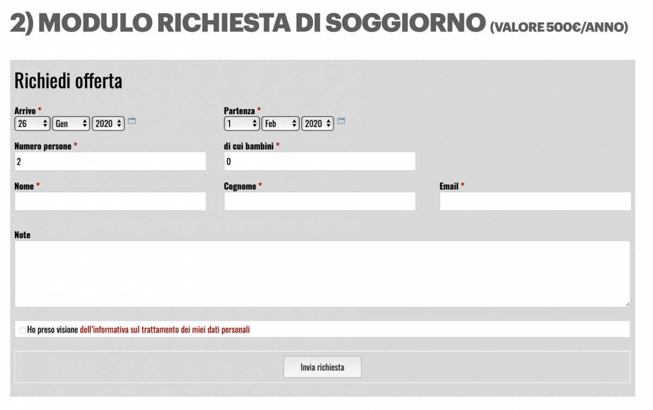
Task: Click the Arrivo field label
Action: pyautogui.click(x=25, y=110)
